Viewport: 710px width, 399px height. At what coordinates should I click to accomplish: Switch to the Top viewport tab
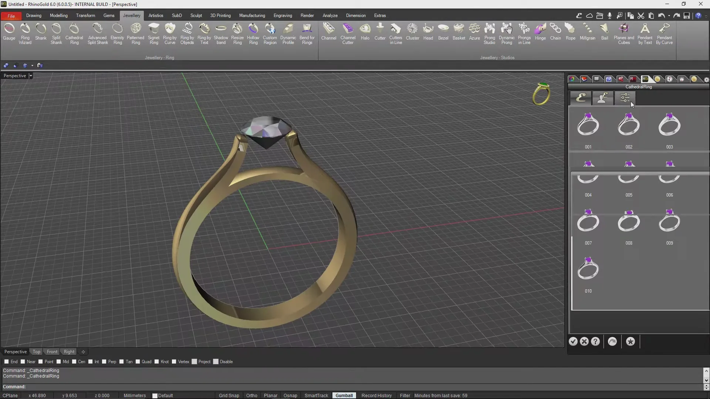(36, 352)
